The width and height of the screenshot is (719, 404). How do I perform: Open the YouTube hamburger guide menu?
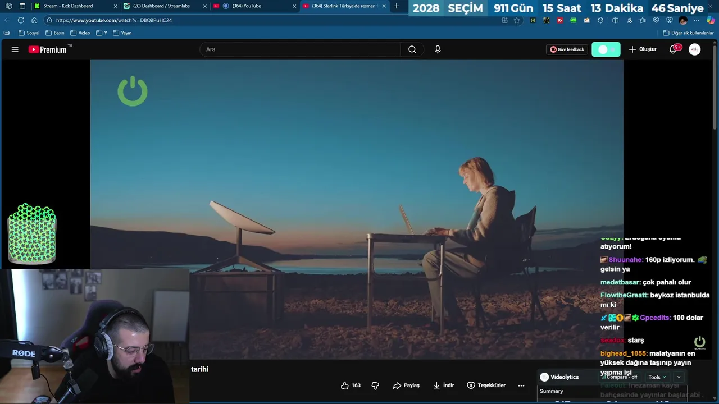coord(15,49)
